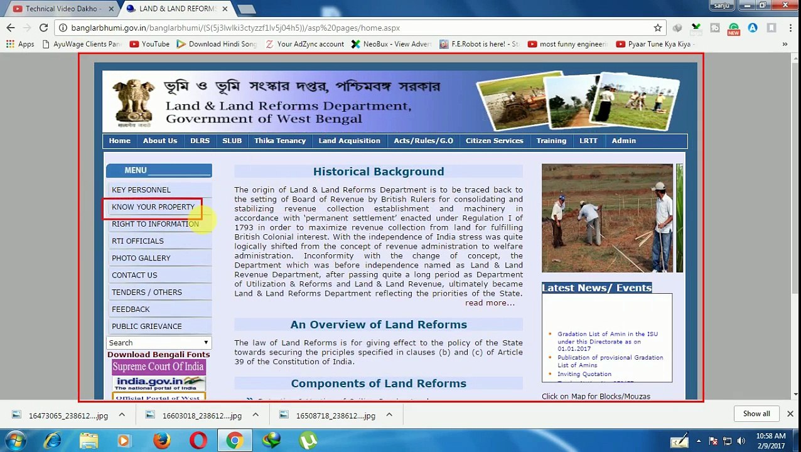801x452 pixels.
Task: Reload the page with the refresh icon
Action: (x=43, y=28)
